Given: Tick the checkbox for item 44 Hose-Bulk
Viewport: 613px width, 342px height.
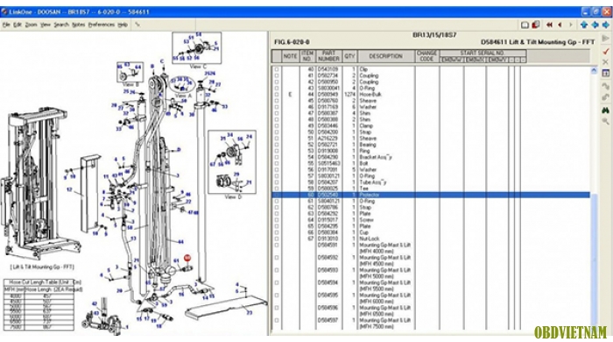Looking at the screenshot, I should coord(277,95).
